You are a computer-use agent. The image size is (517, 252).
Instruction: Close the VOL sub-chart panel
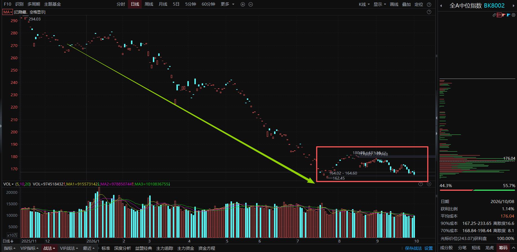click(429, 184)
